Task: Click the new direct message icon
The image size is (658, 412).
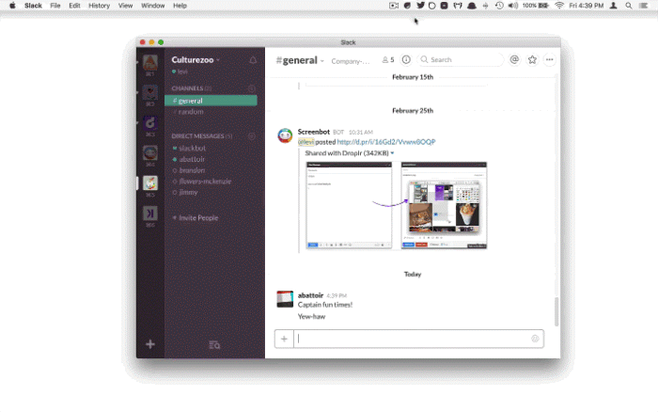Action: tap(251, 136)
